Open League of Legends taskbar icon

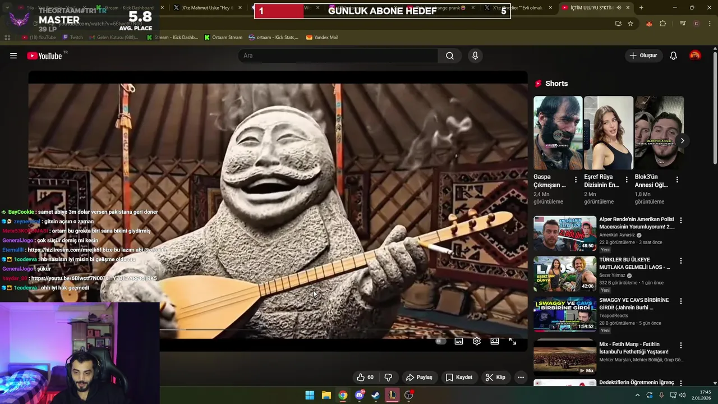392,395
